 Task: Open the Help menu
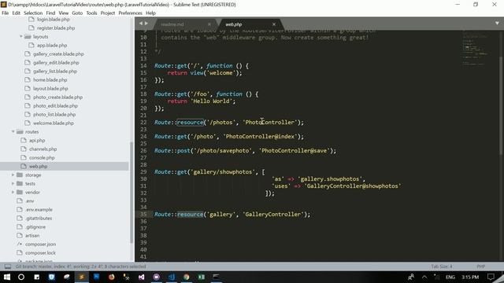pos(150,13)
